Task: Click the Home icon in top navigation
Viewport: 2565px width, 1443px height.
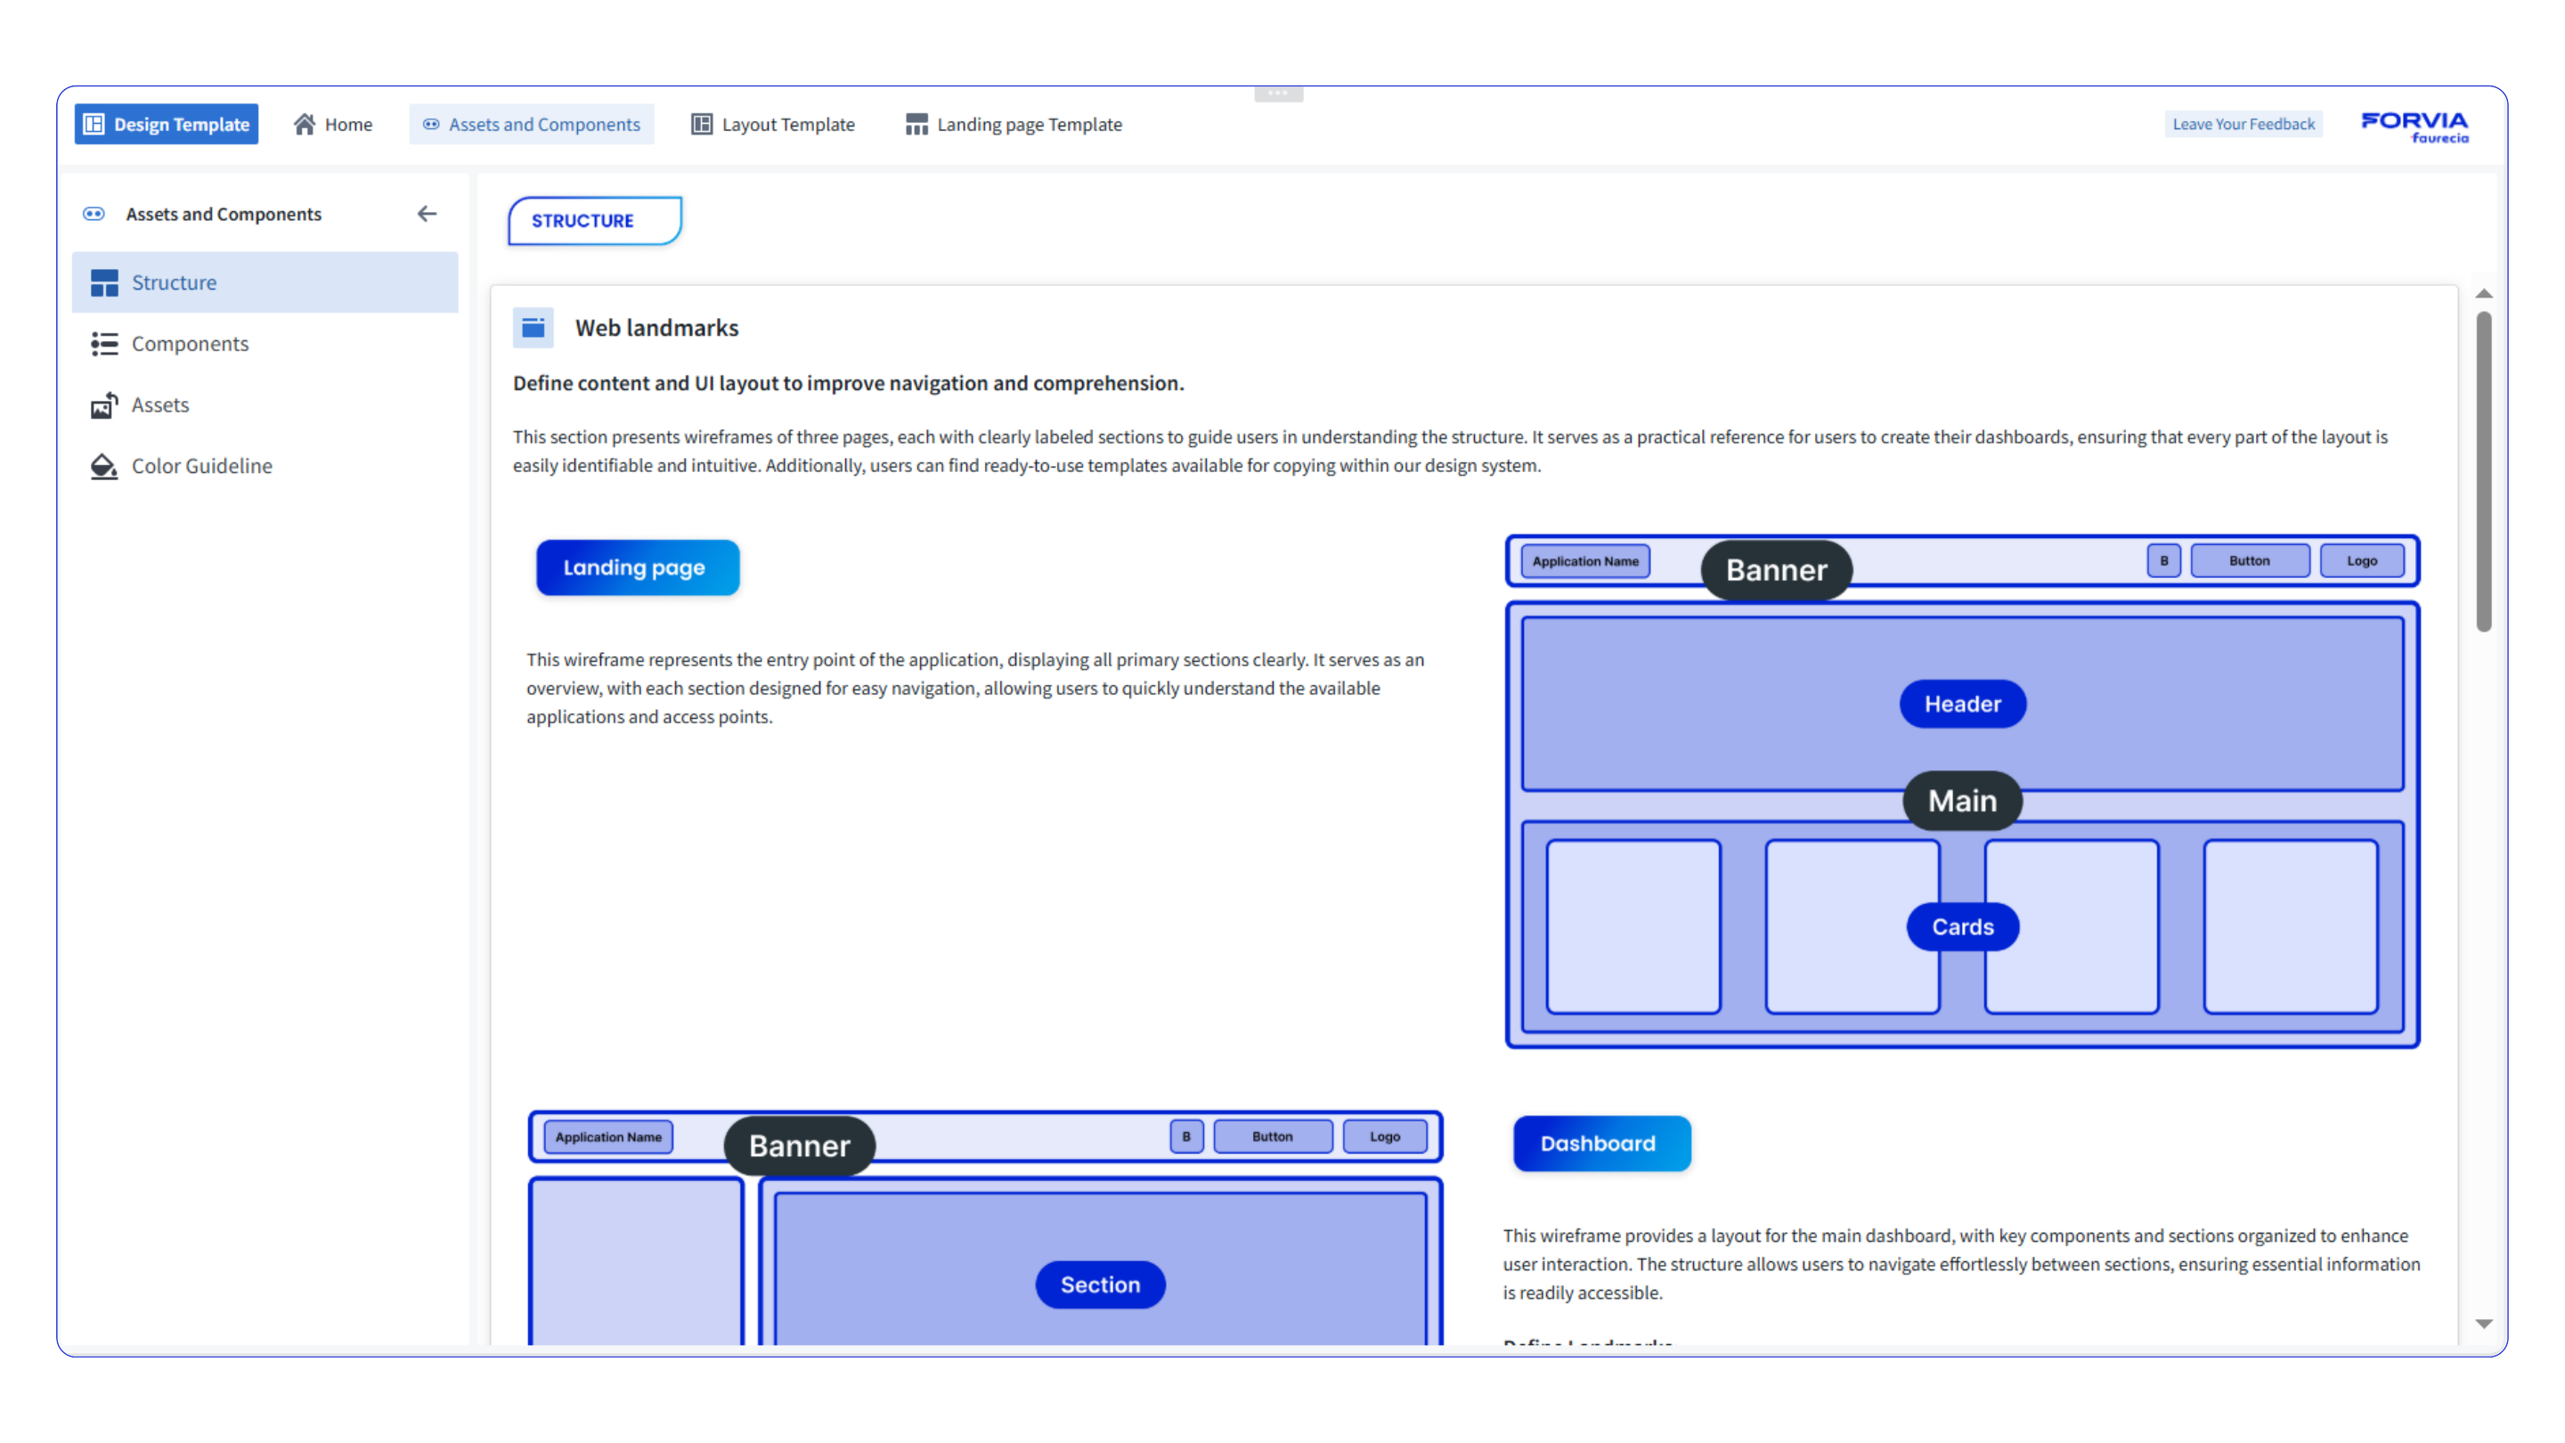Action: [304, 124]
